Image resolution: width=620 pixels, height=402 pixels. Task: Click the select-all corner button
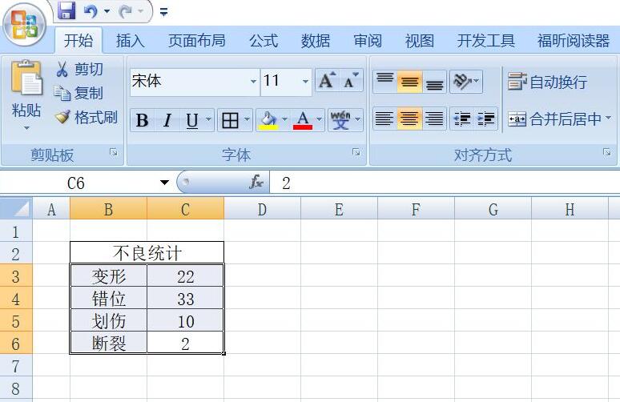pos(16,208)
